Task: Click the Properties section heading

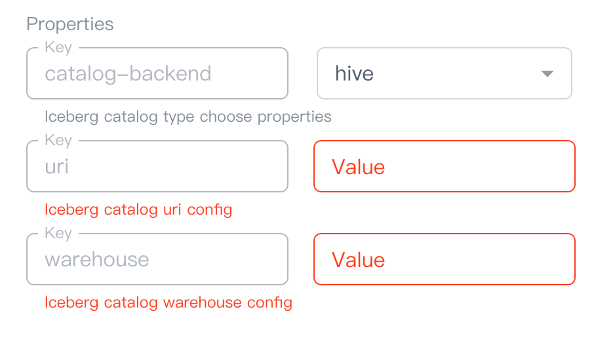Action: [x=69, y=24]
